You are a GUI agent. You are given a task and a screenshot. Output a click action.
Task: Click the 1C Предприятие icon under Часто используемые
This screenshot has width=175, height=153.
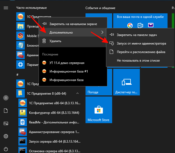[x=21, y=17]
